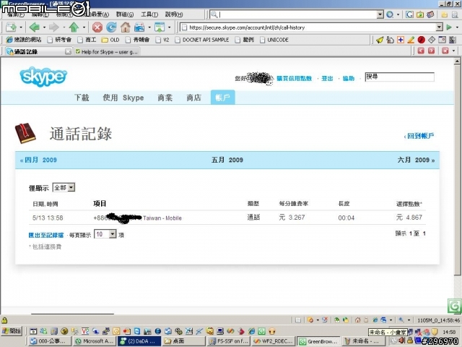
Task: Expand the New page button dropdown arrow
Action: coord(21,27)
